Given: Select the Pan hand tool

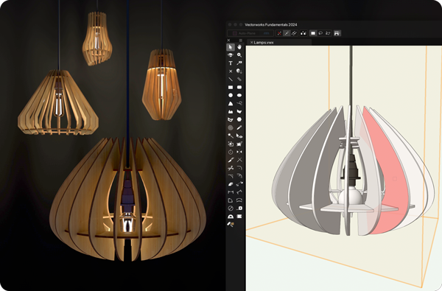Looking at the screenshot, I should 239,47.
